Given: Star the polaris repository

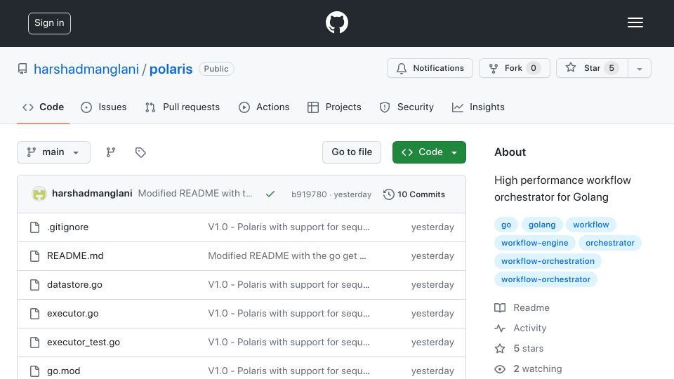Looking at the screenshot, I should point(592,68).
